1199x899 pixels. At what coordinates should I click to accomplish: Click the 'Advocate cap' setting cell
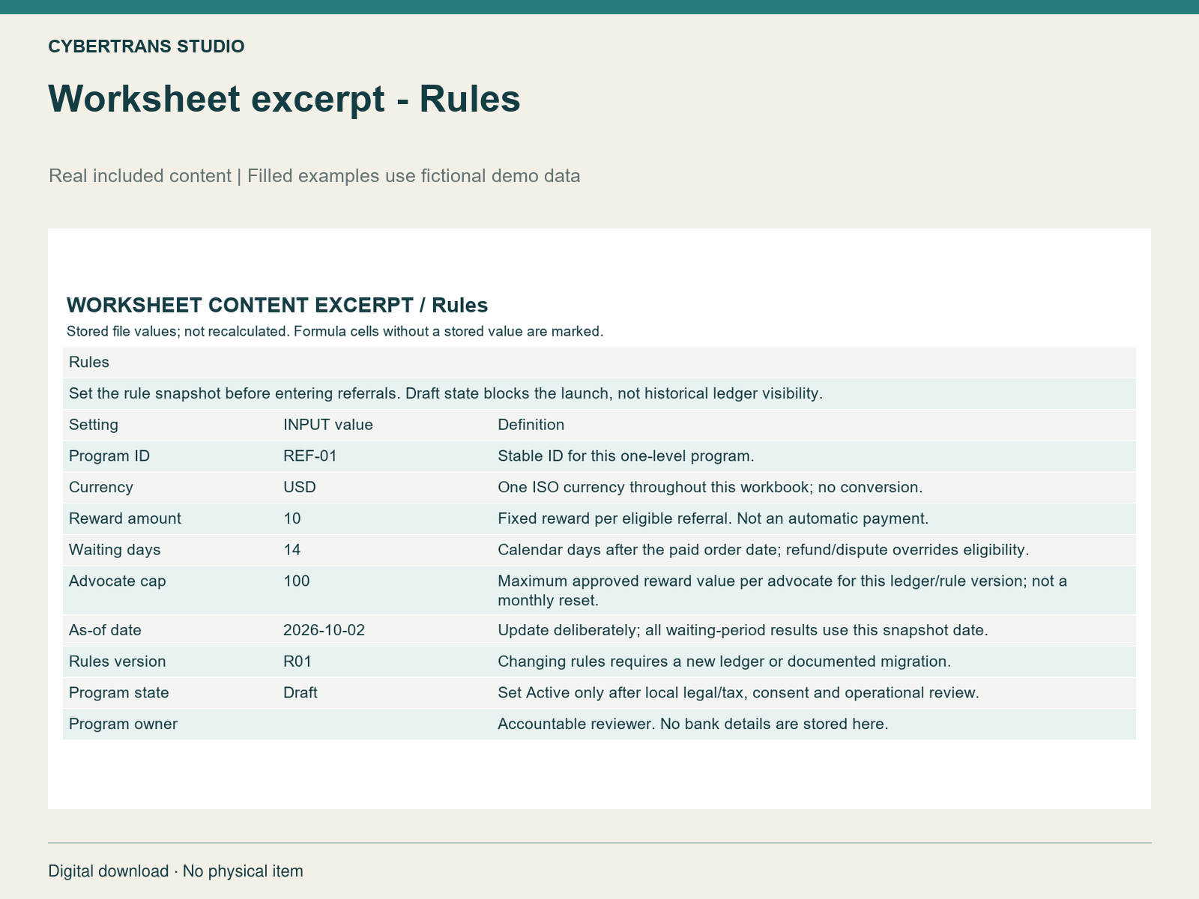click(170, 590)
